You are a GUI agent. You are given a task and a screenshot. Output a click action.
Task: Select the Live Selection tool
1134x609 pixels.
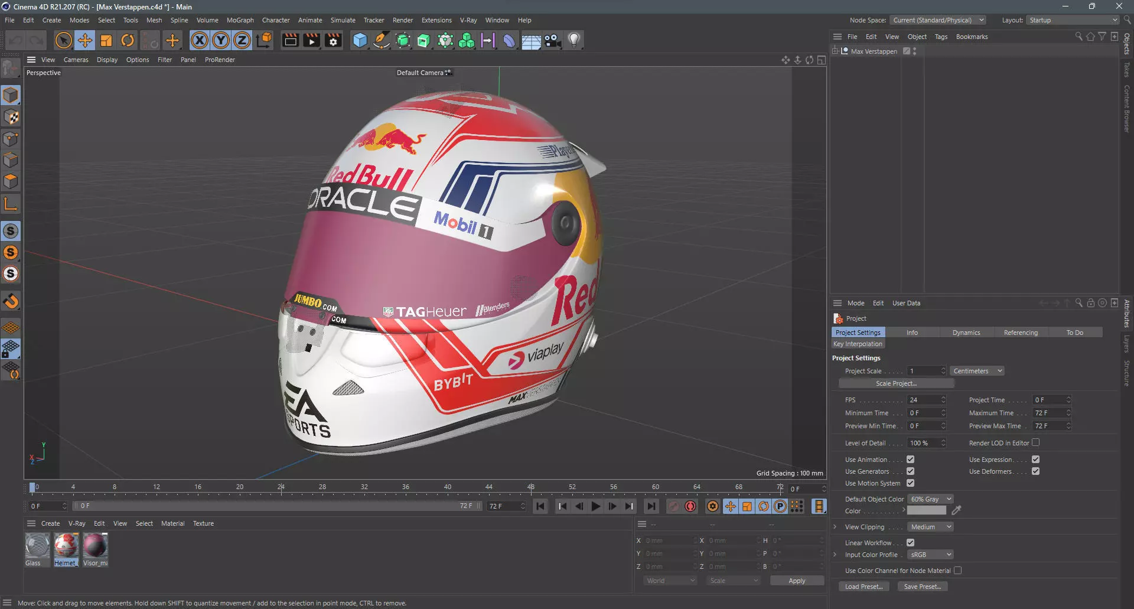pos(63,40)
